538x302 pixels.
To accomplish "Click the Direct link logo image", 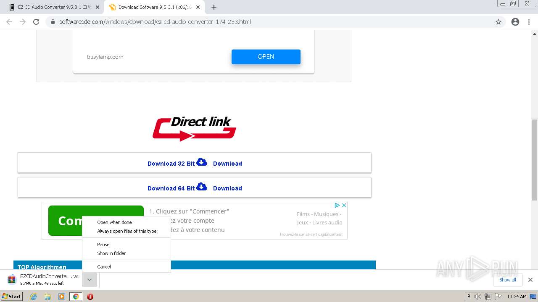I will pyautogui.click(x=195, y=128).
